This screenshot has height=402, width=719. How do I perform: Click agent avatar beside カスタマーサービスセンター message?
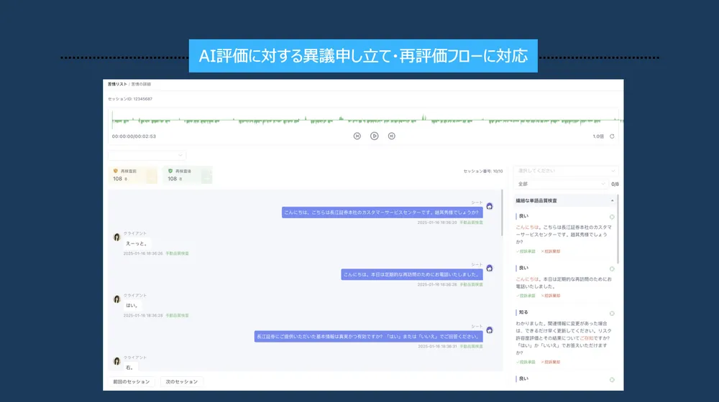(x=489, y=207)
